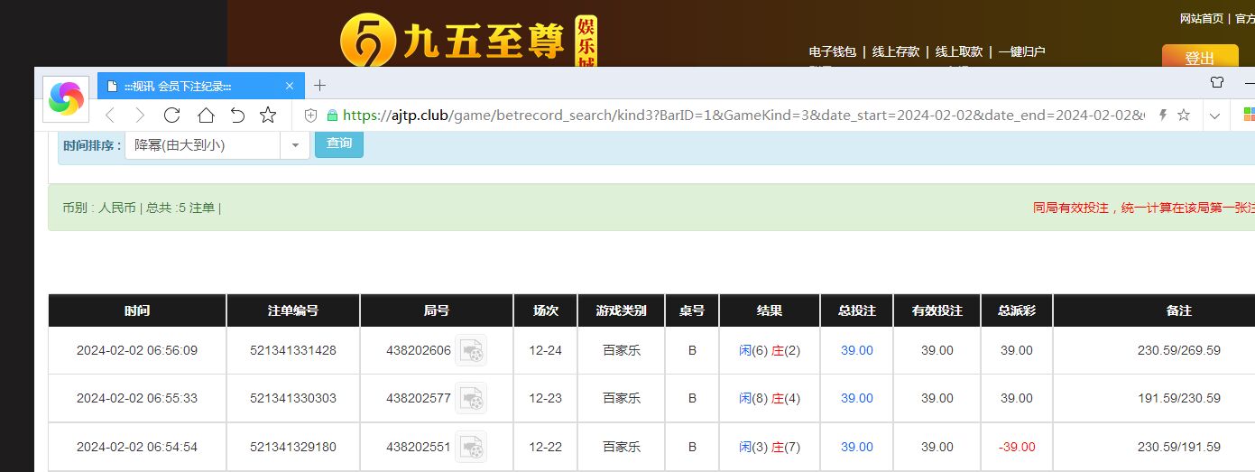
Task: Click the favorites star beside home icon
Action: (x=268, y=116)
